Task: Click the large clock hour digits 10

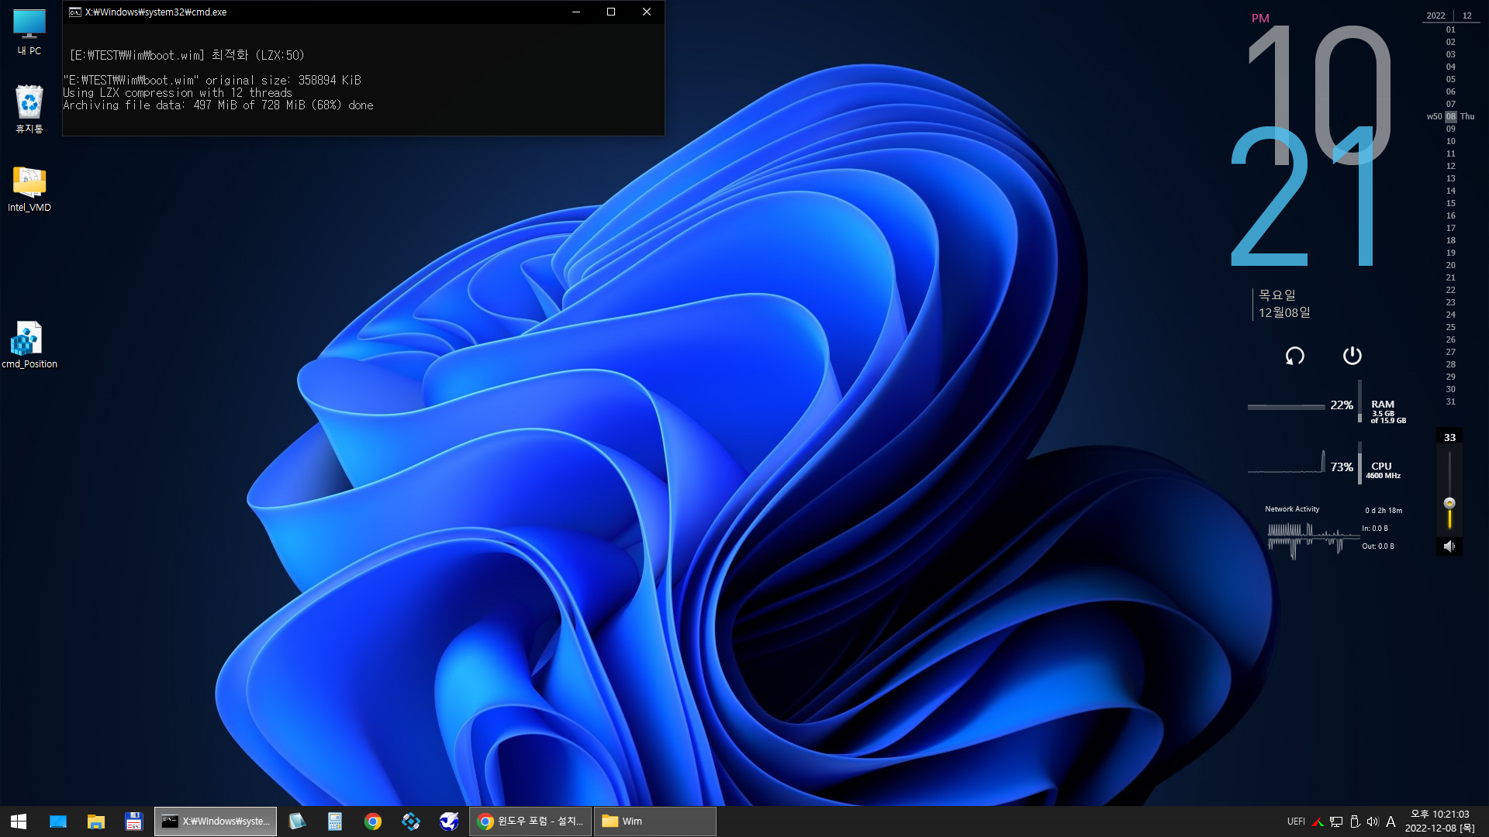Action: point(1318,95)
